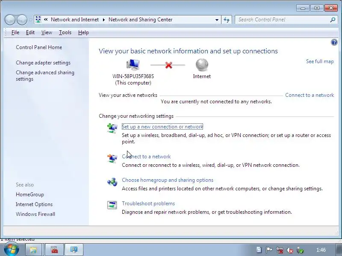Viewport: 342px width, 256px height.
Task: Click Connect to a network beside active networks
Action: [310, 95]
